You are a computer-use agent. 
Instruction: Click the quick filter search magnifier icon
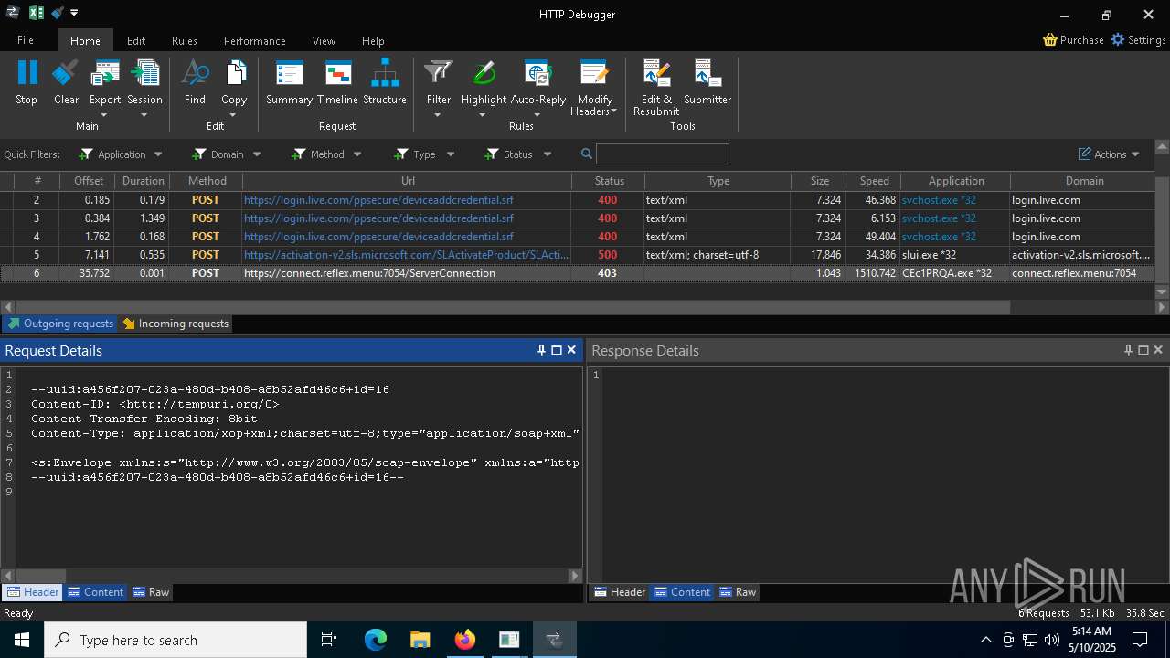tap(587, 154)
